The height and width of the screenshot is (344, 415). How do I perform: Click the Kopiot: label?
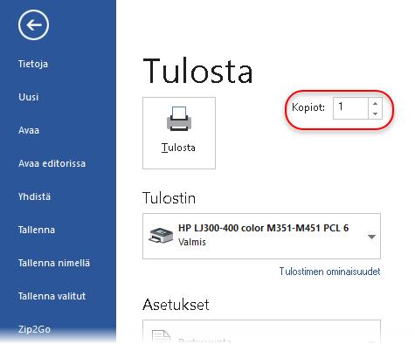(308, 107)
